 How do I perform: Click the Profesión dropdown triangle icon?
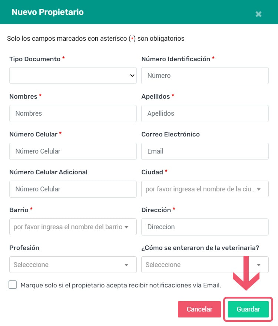click(126, 265)
